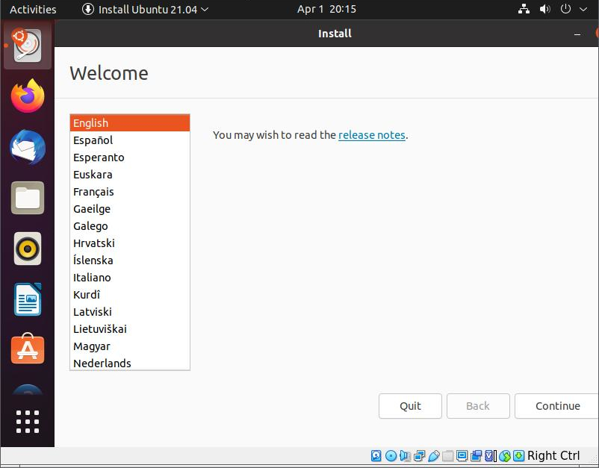Image resolution: width=599 pixels, height=468 pixels.
Task: Pick Italiano from the language list
Action: coord(92,278)
